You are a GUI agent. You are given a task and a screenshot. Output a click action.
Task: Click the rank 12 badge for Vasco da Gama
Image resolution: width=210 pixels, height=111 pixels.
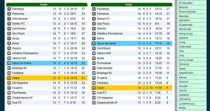point(9,63)
